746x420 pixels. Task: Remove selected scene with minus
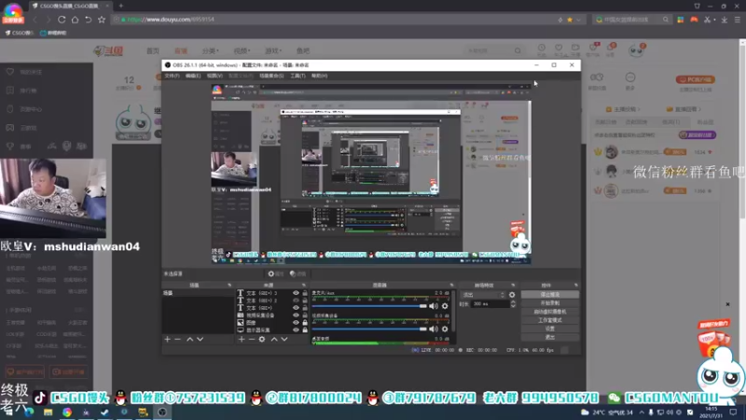[177, 339]
